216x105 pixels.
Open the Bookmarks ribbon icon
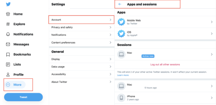tap(8, 54)
